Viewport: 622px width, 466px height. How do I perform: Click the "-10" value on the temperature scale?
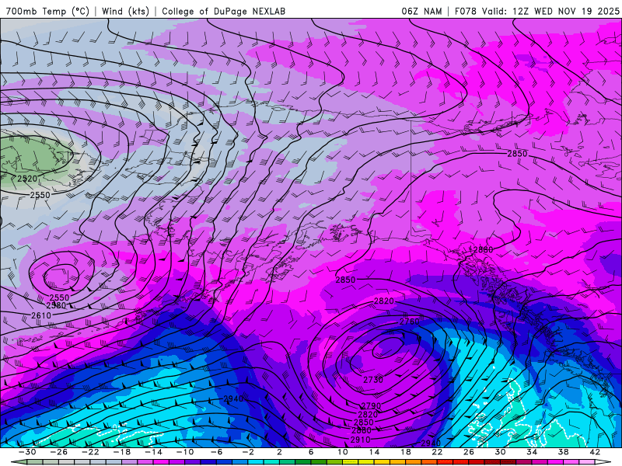(185, 452)
